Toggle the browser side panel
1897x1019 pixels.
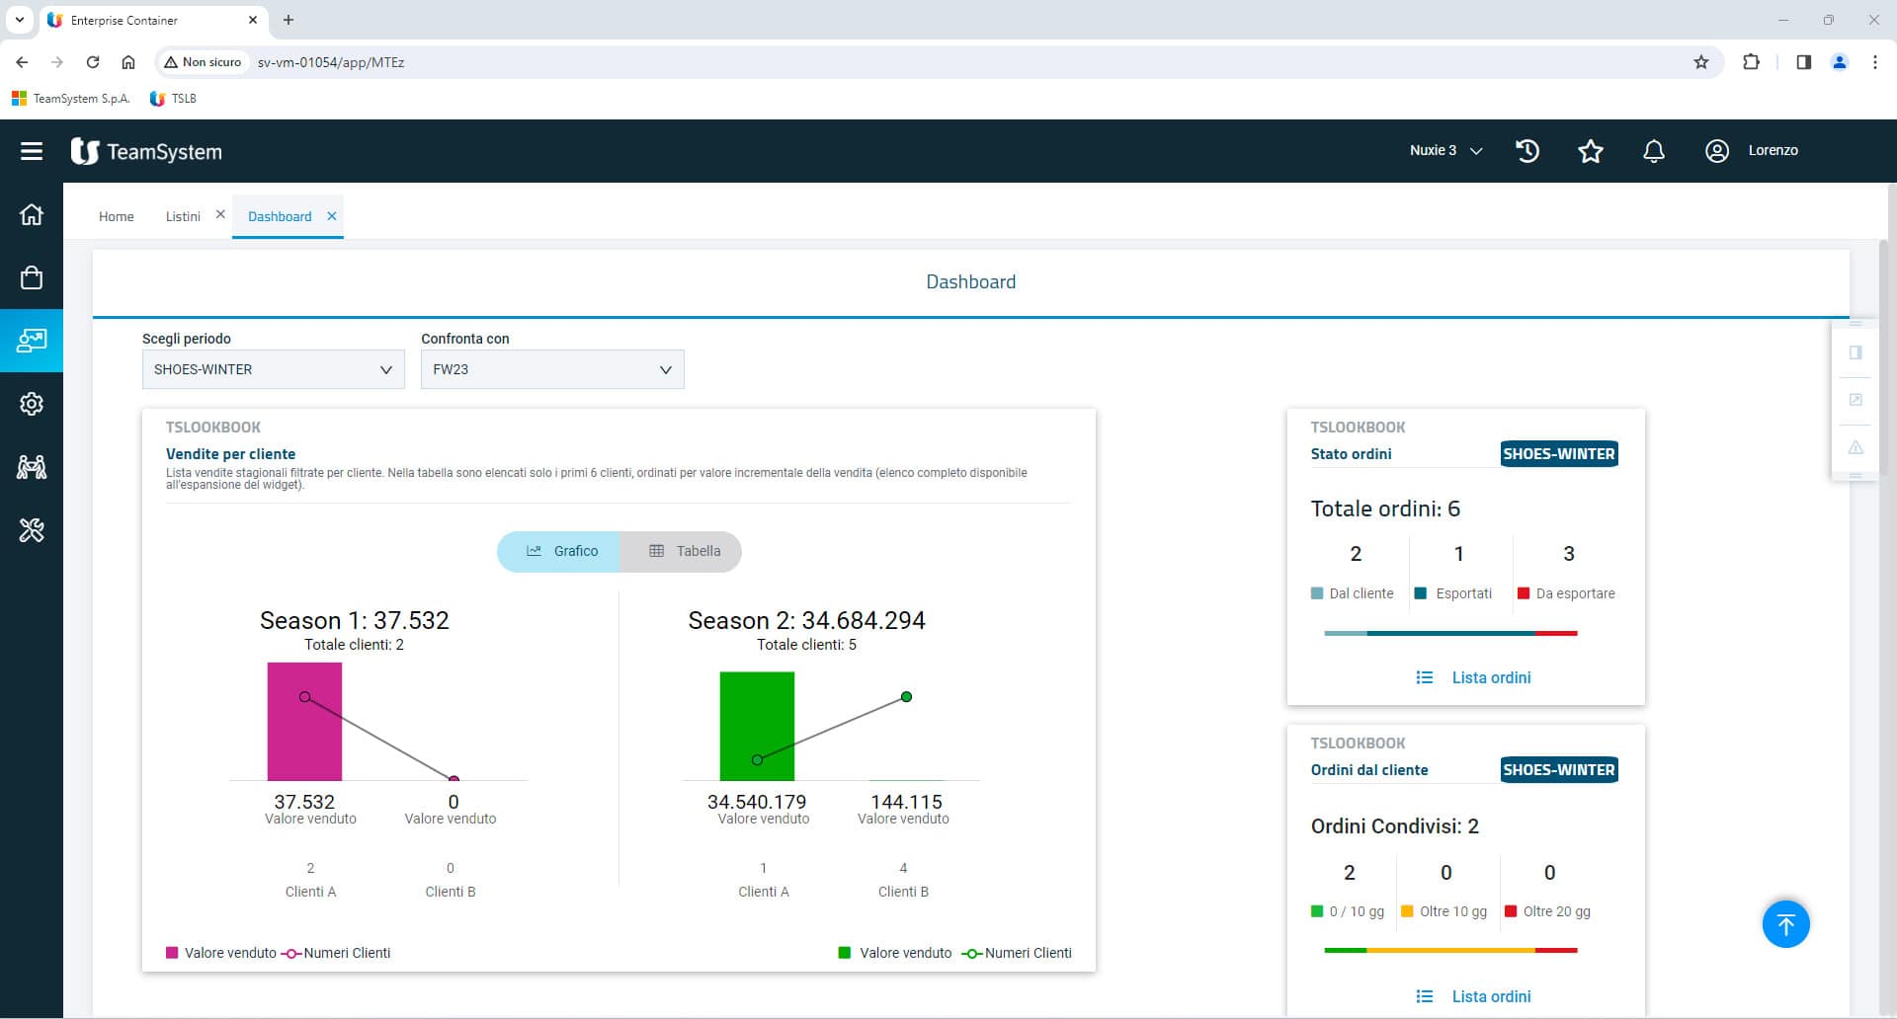1804,62
